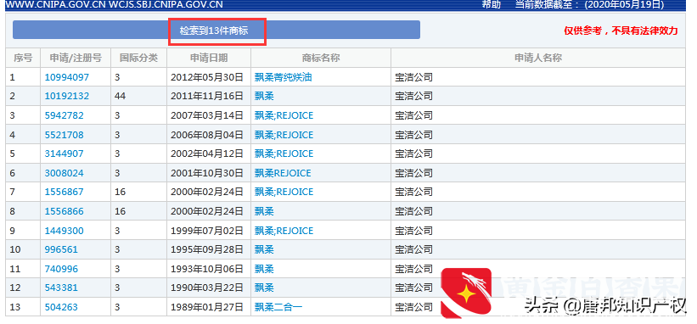
Task: Open trademark 飘柔;REJOICE in row 4
Action: [284, 135]
